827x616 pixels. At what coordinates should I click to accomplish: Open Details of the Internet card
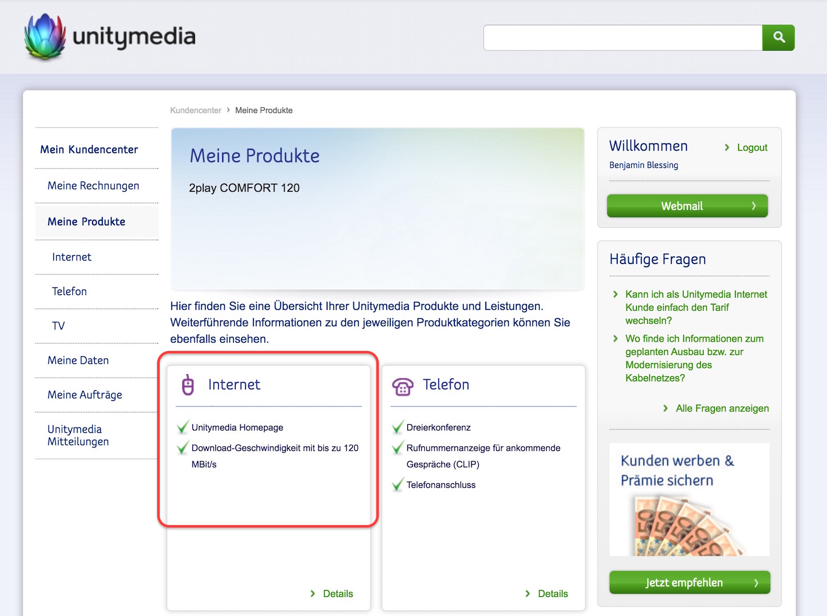pos(338,593)
